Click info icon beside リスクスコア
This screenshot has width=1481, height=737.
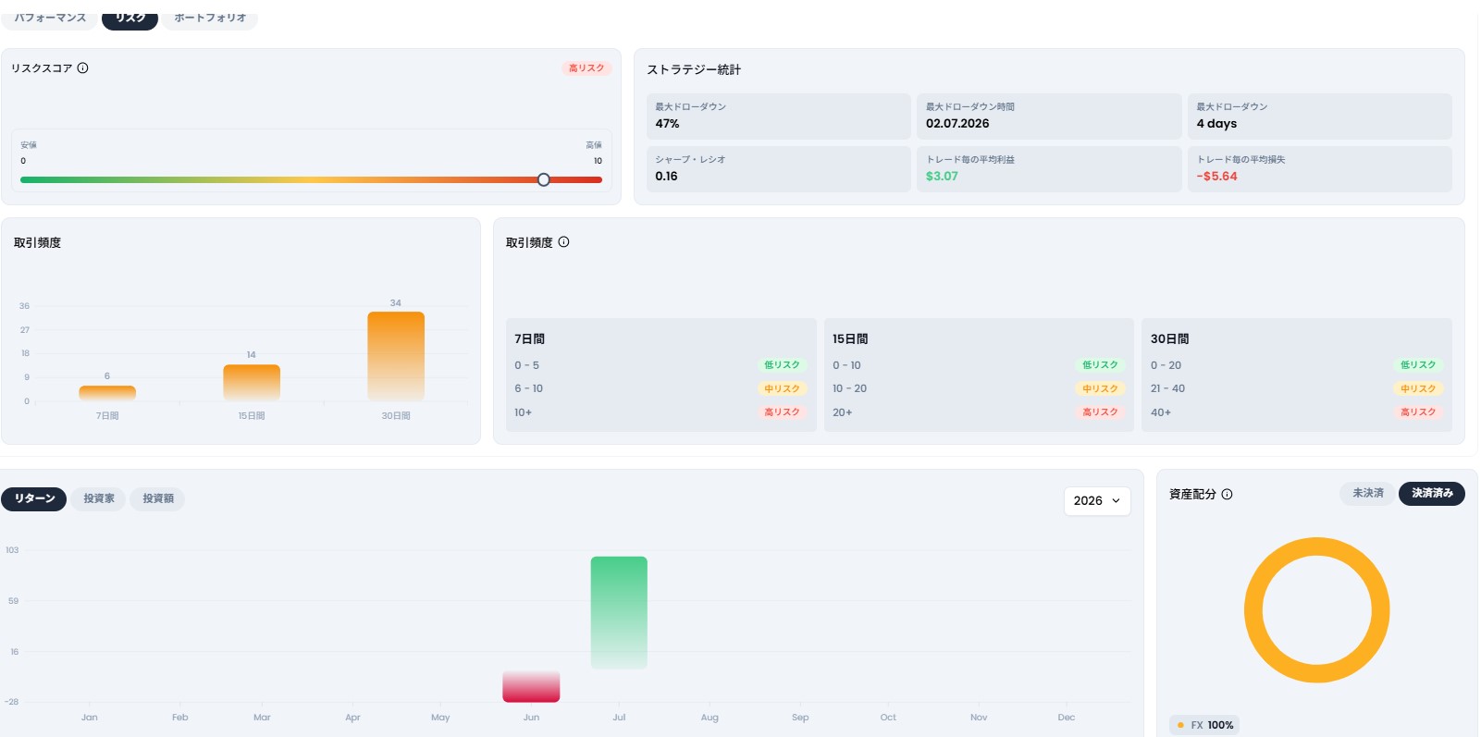82,68
